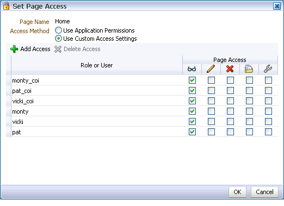284x206 pixels.
Task: Click the padlock icon in dialog title
Action: (6, 6)
